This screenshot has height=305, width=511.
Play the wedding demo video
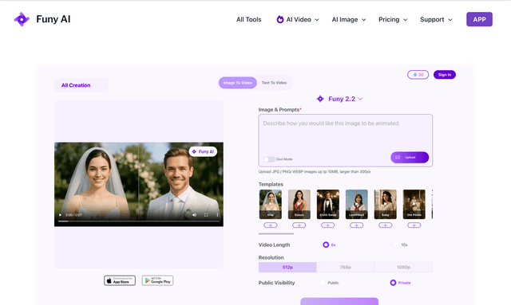[60, 215]
